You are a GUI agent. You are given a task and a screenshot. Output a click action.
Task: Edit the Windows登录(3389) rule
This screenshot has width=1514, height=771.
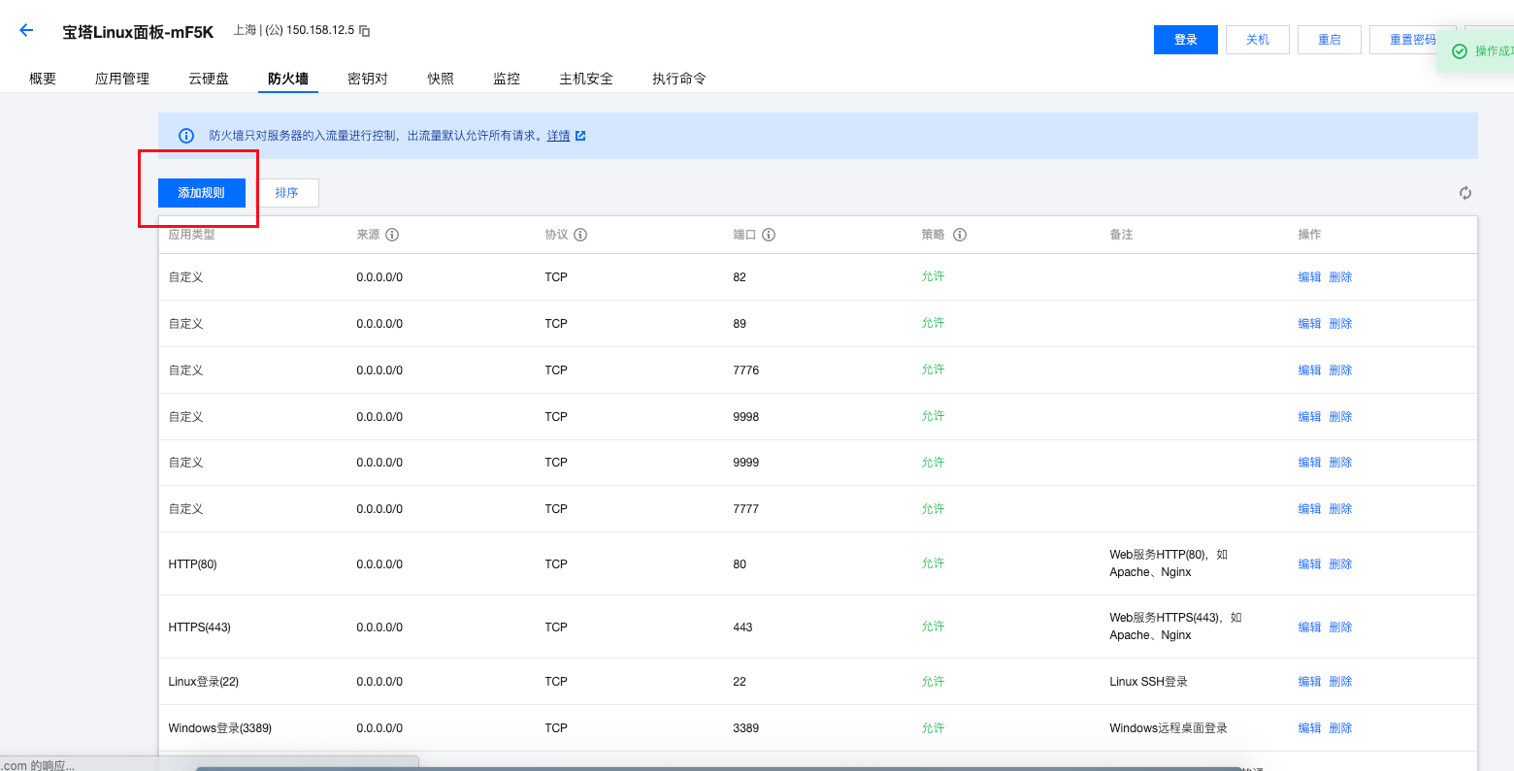(1309, 728)
